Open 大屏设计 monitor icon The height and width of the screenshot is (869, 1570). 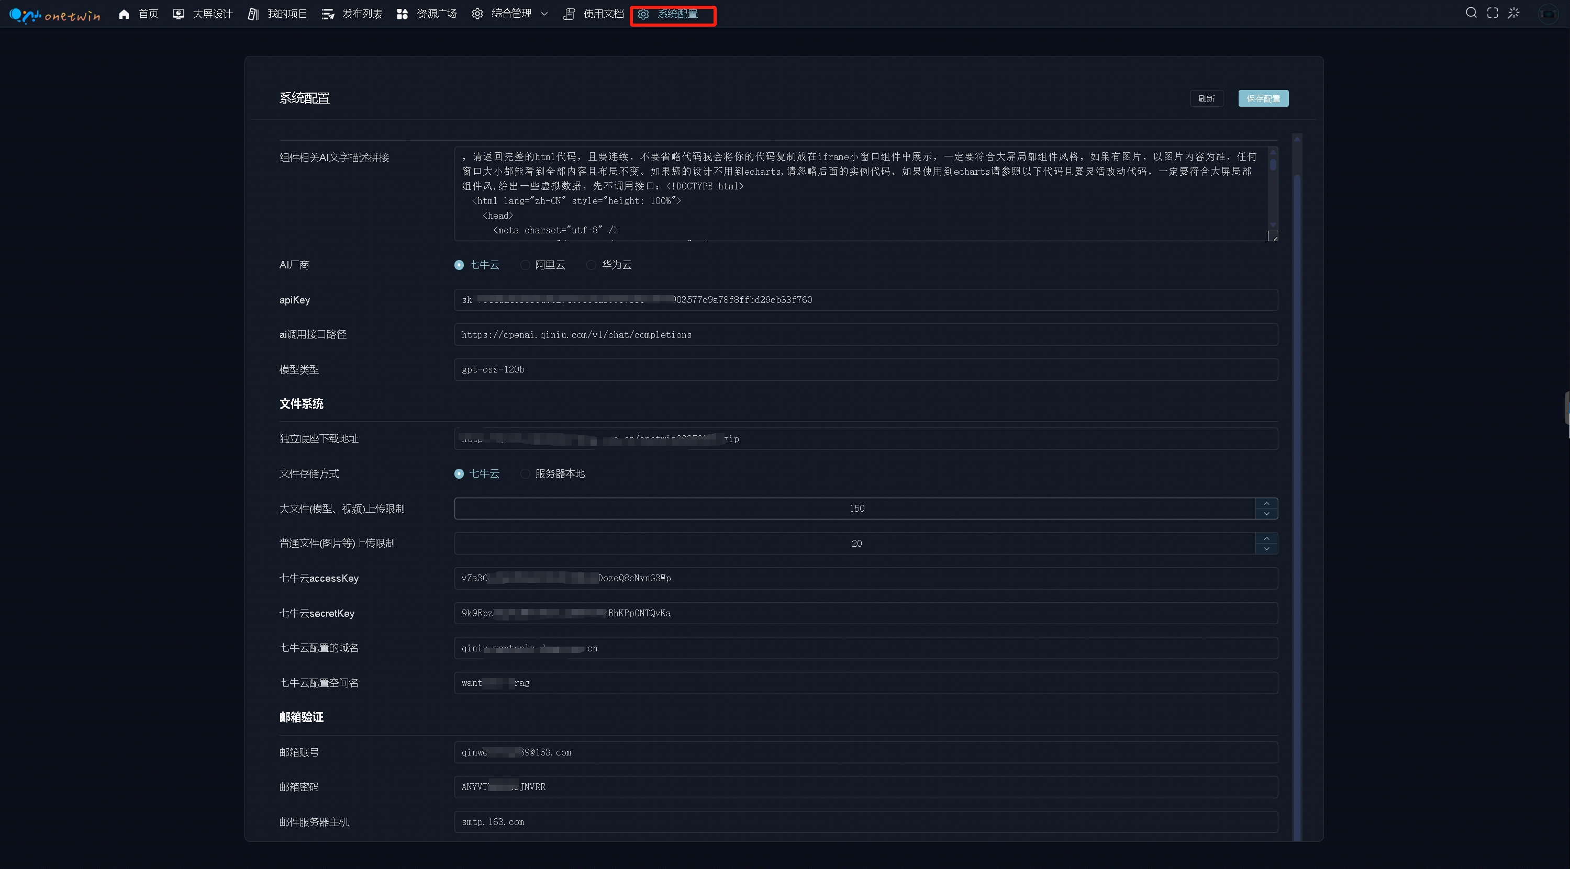pos(178,14)
